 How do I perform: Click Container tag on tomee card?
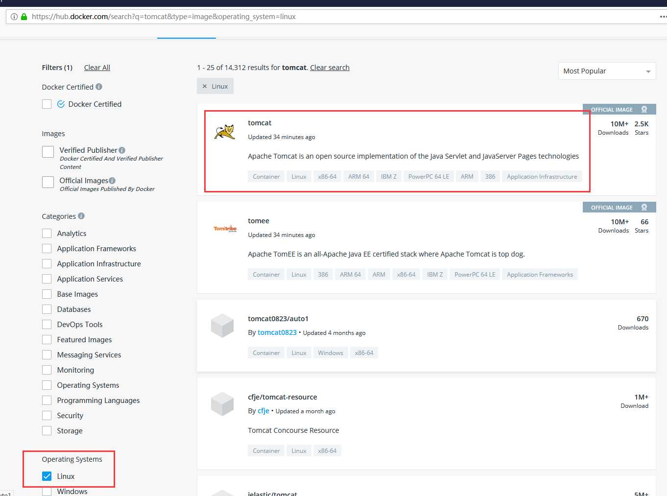pos(266,275)
